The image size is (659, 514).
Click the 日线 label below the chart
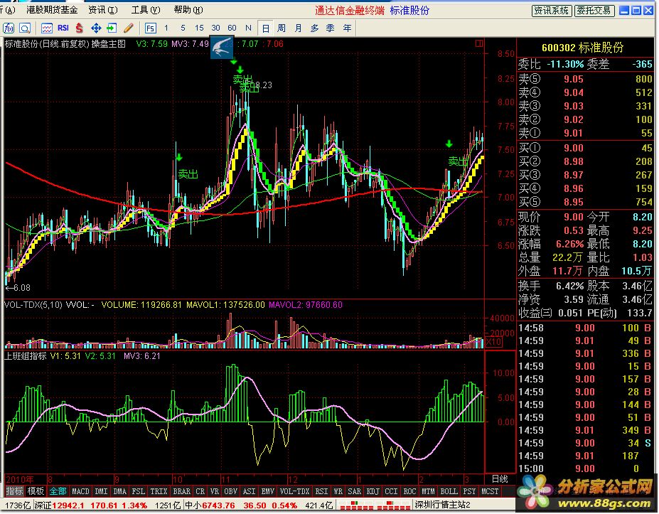(500, 478)
